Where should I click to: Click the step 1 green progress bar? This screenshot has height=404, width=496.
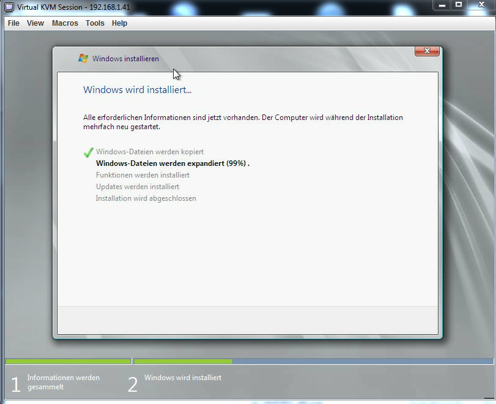(x=68, y=361)
